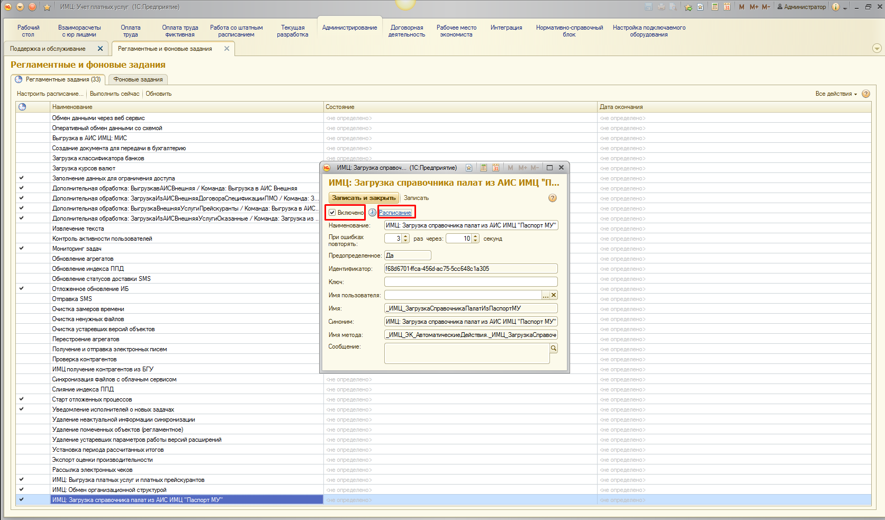885x520 pixels.
Task: Click the add to favorites star-arrow icon
Action: pyautogui.click(x=688, y=7)
